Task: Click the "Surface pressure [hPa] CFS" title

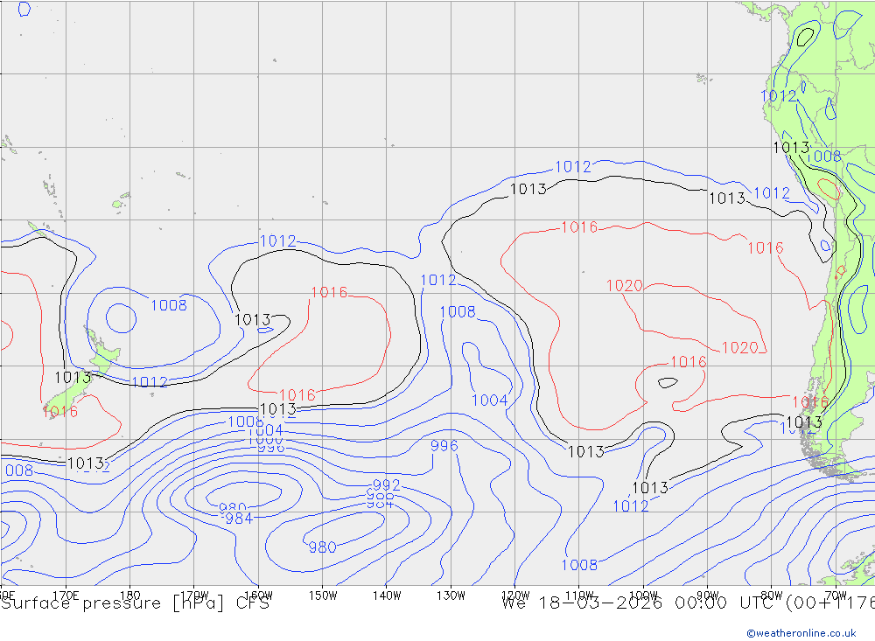Action: pos(135,603)
